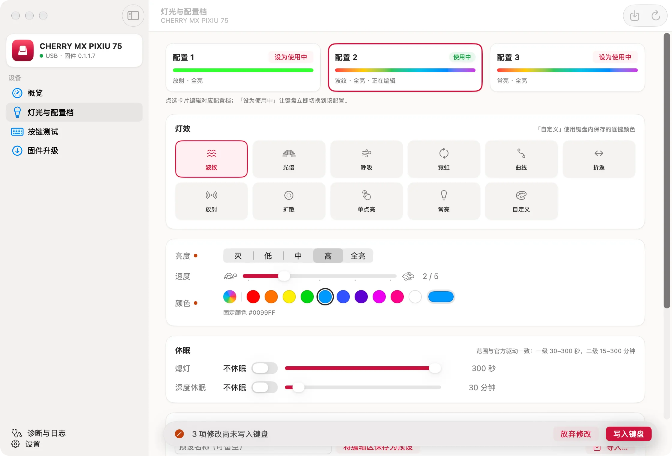Click 写入键盘 to write changes

click(628, 434)
